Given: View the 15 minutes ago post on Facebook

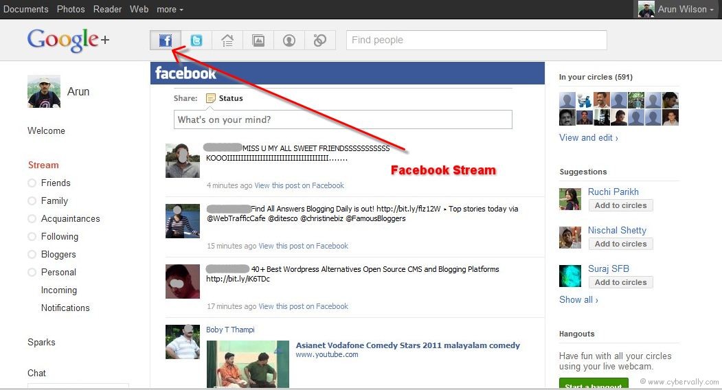Looking at the screenshot, I should (304, 246).
